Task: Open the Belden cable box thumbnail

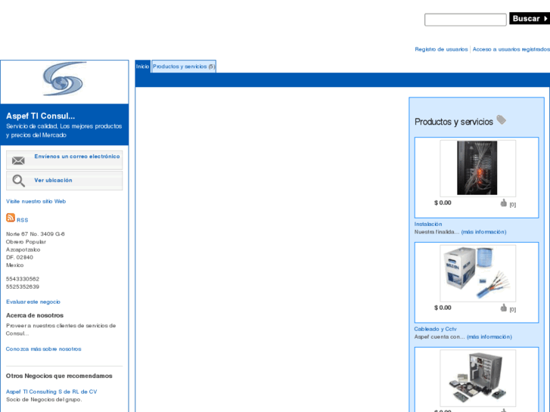Action: pyautogui.click(x=477, y=273)
